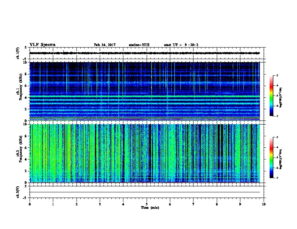Click the 'VLF Spectra' title text
This screenshot has height=229, width=297.
[42, 45]
